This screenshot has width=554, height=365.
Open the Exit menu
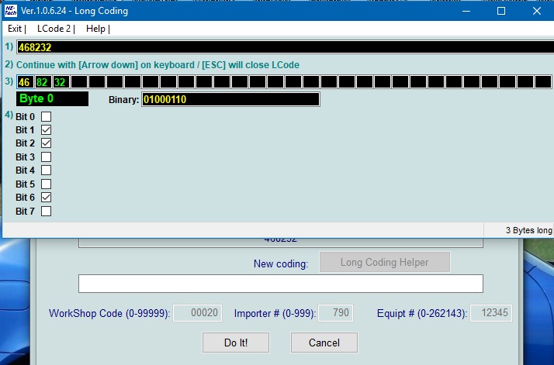point(15,29)
